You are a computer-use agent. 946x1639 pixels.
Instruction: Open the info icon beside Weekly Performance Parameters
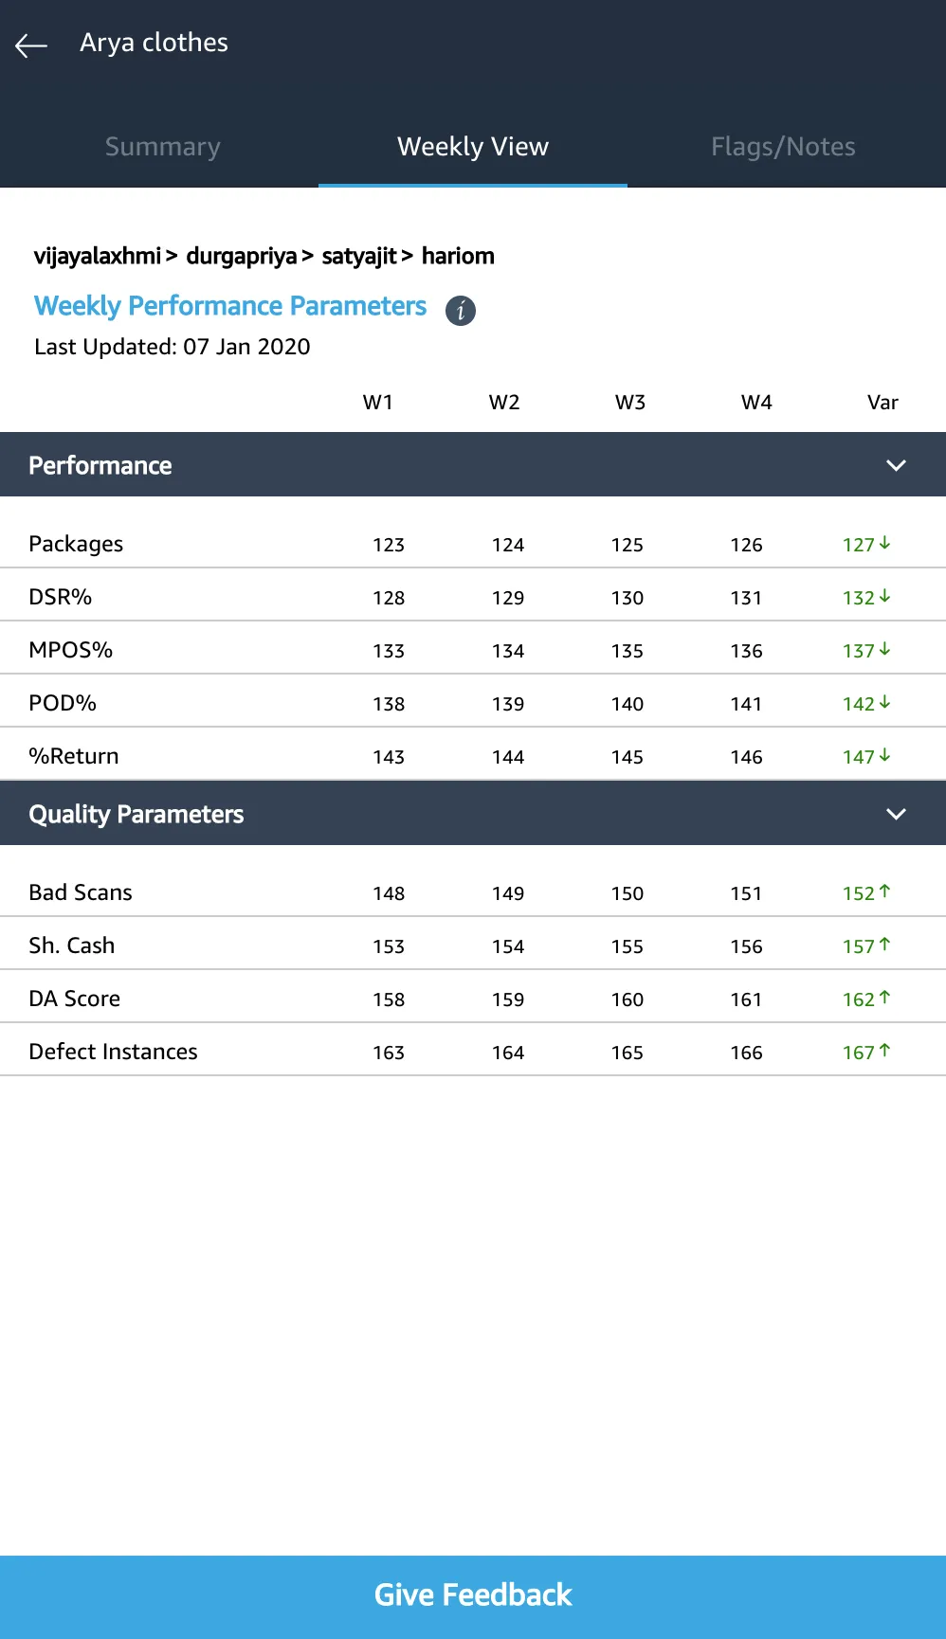tap(461, 310)
